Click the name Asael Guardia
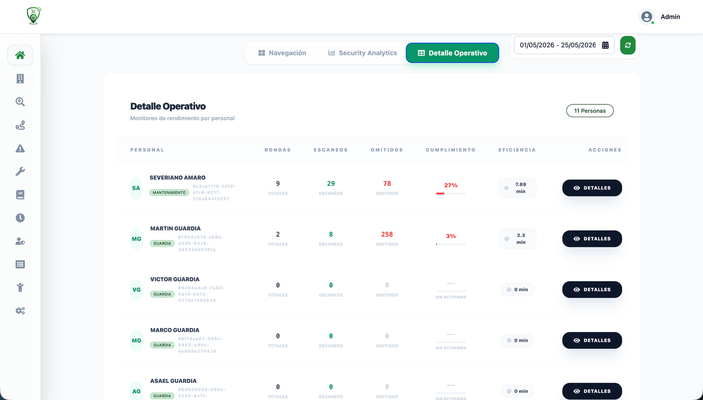The image size is (703, 400). [x=174, y=381]
